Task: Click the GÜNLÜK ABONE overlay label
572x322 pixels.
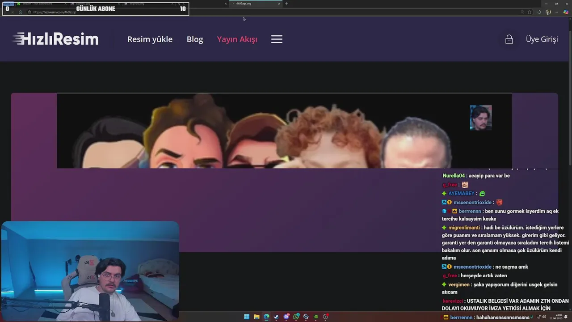Action: point(96,8)
